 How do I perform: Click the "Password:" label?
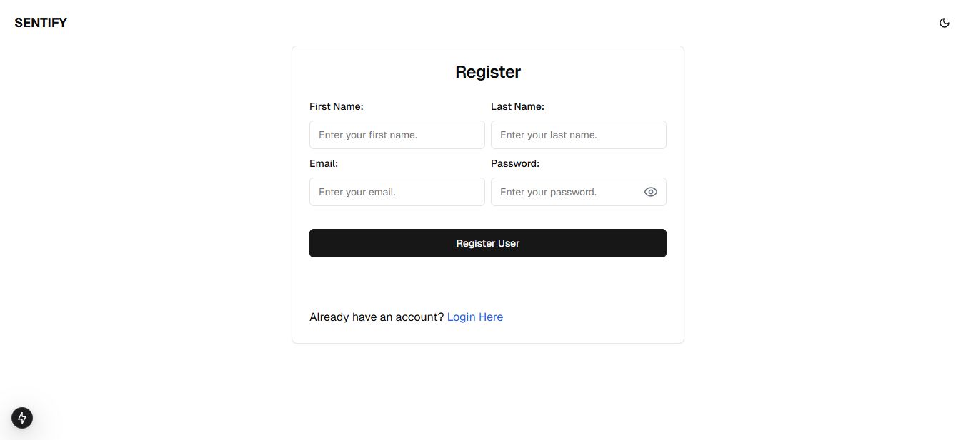coord(515,163)
